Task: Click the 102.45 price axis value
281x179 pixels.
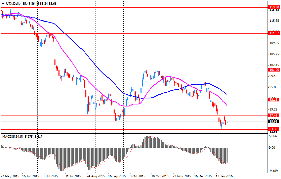Action: tap(274, 65)
